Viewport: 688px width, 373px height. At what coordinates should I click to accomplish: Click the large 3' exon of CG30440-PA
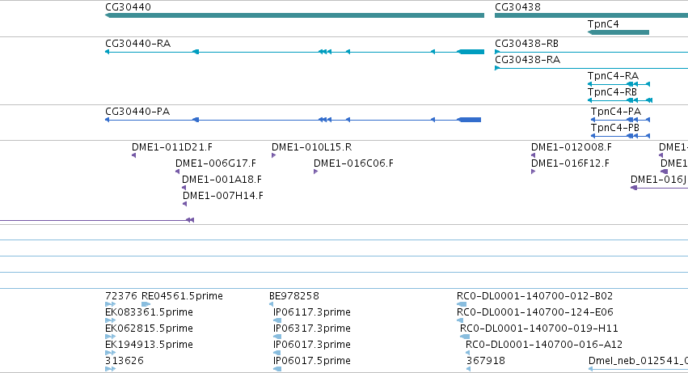coord(469,120)
